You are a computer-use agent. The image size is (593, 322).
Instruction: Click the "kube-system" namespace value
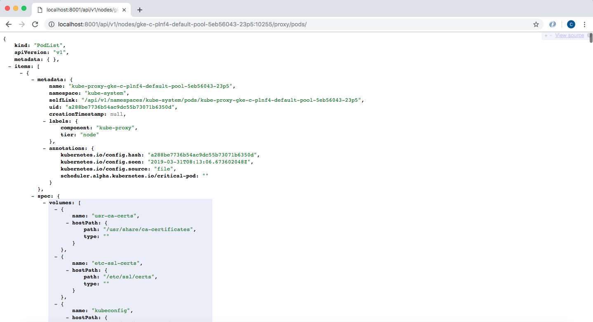105,93
